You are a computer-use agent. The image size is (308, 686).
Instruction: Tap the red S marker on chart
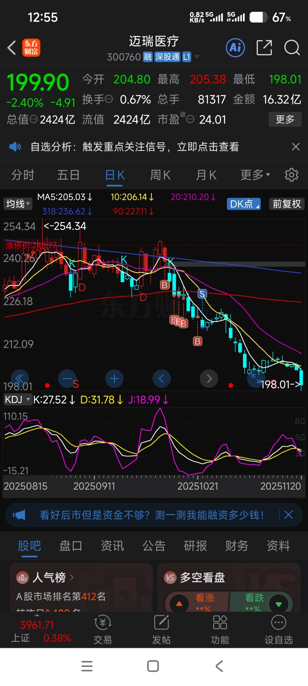(x=76, y=384)
